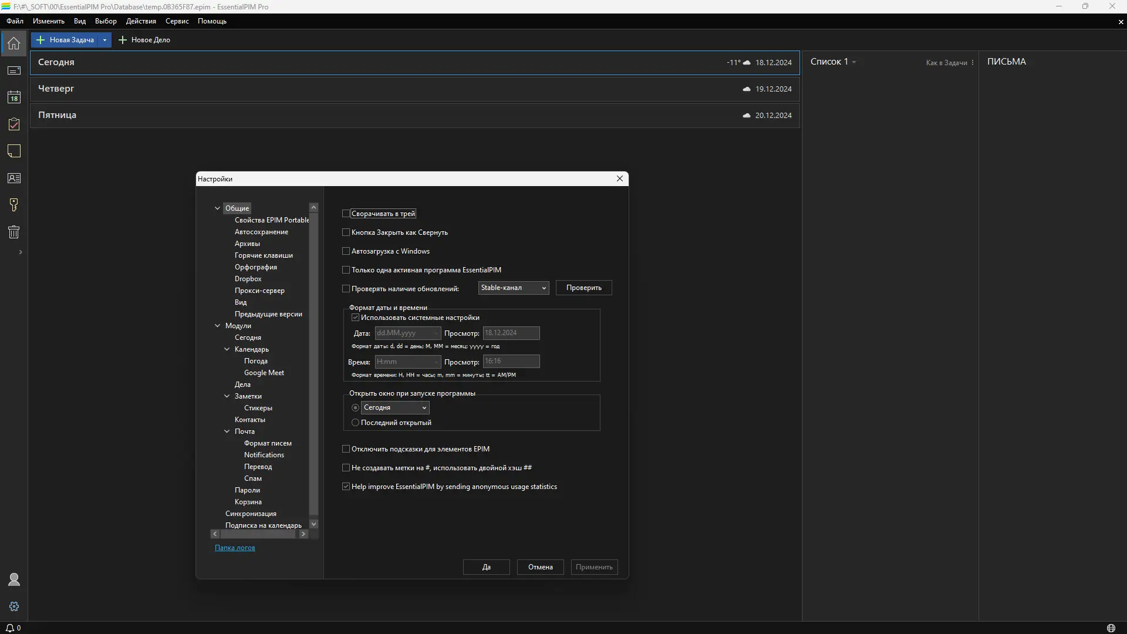Click the Проверить updates button

[583, 288]
